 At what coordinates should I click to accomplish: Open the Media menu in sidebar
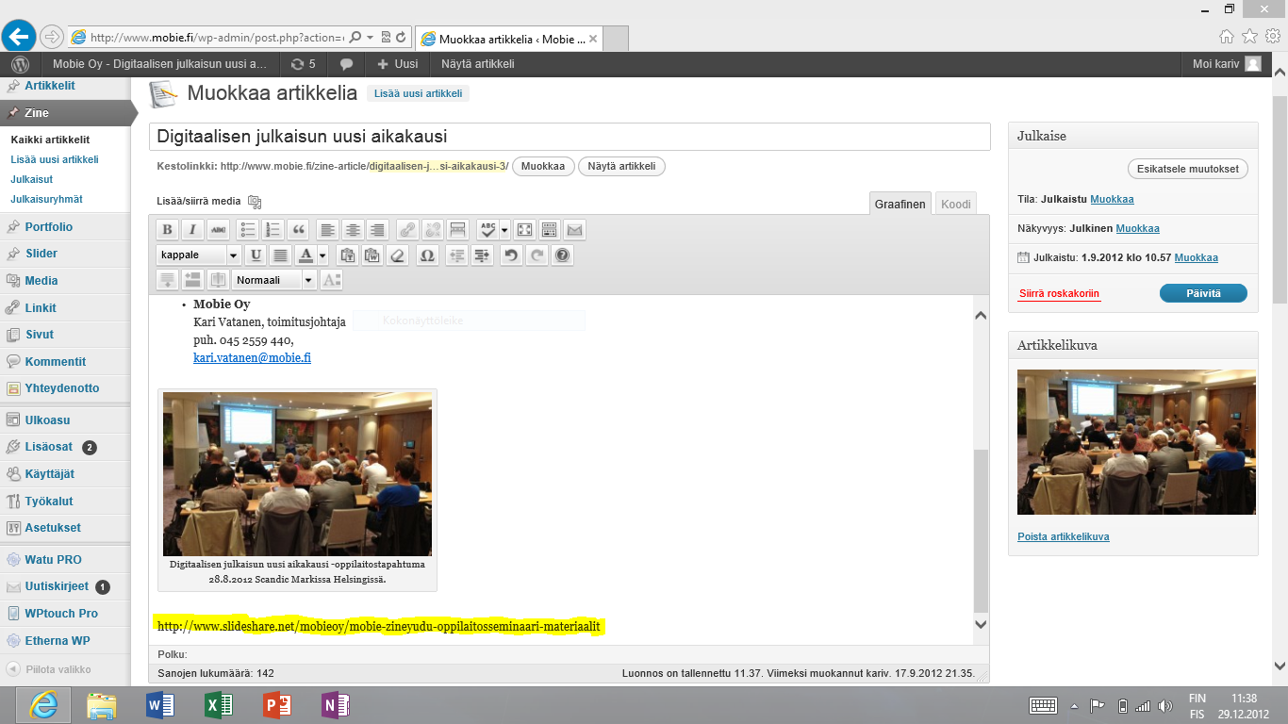click(41, 281)
